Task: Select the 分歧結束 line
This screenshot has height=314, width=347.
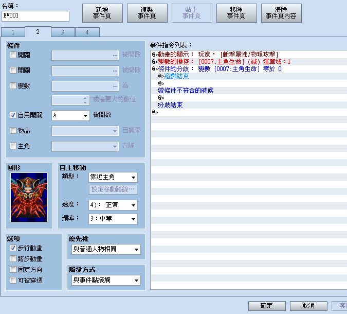Action: [249, 105]
